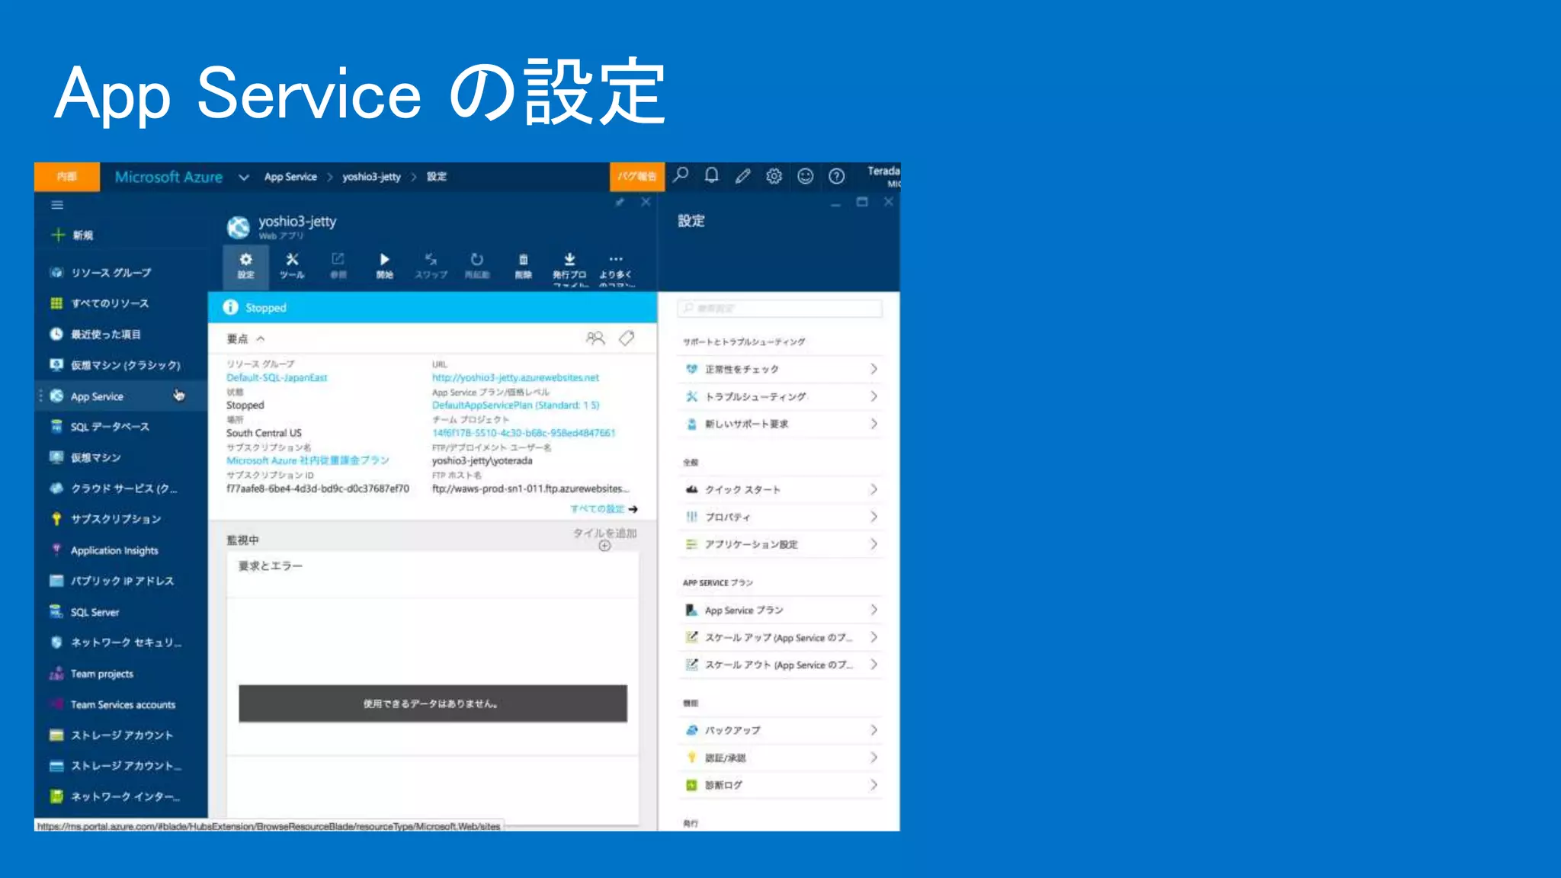
Task: Select App Service in left sidebar
Action: pos(97,396)
